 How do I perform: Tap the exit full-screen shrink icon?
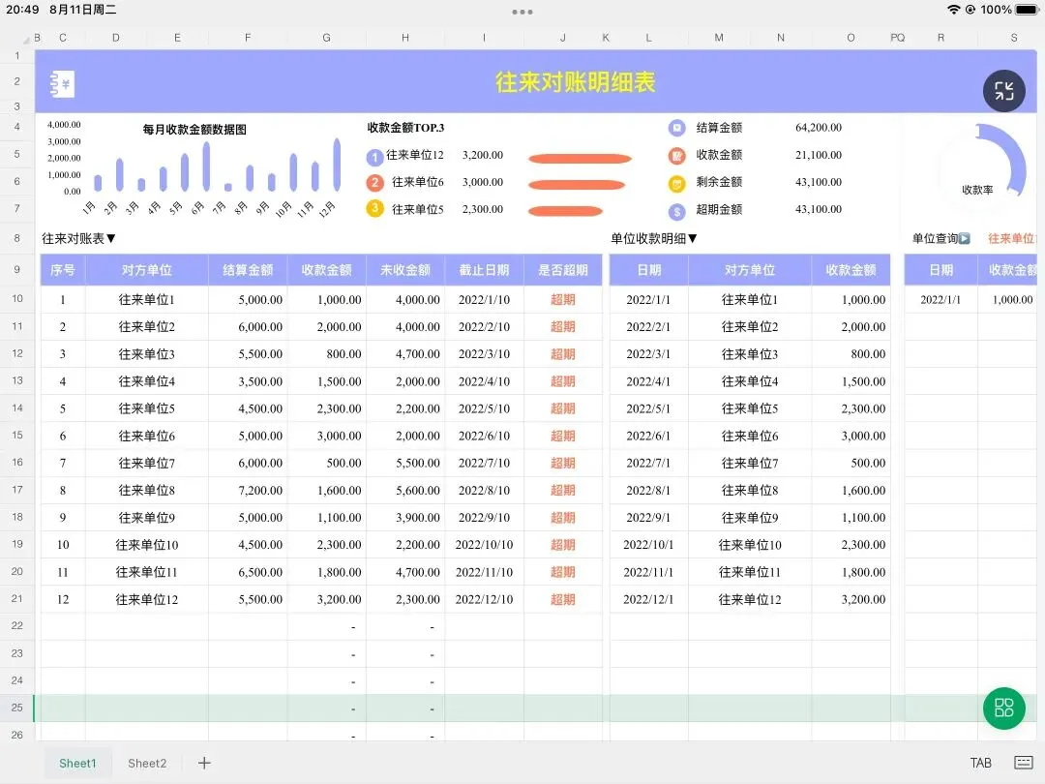tap(1003, 91)
